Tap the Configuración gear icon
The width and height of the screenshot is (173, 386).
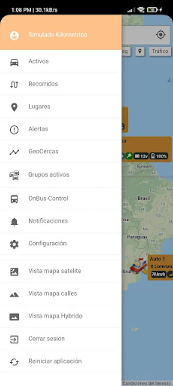pyautogui.click(x=14, y=244)
